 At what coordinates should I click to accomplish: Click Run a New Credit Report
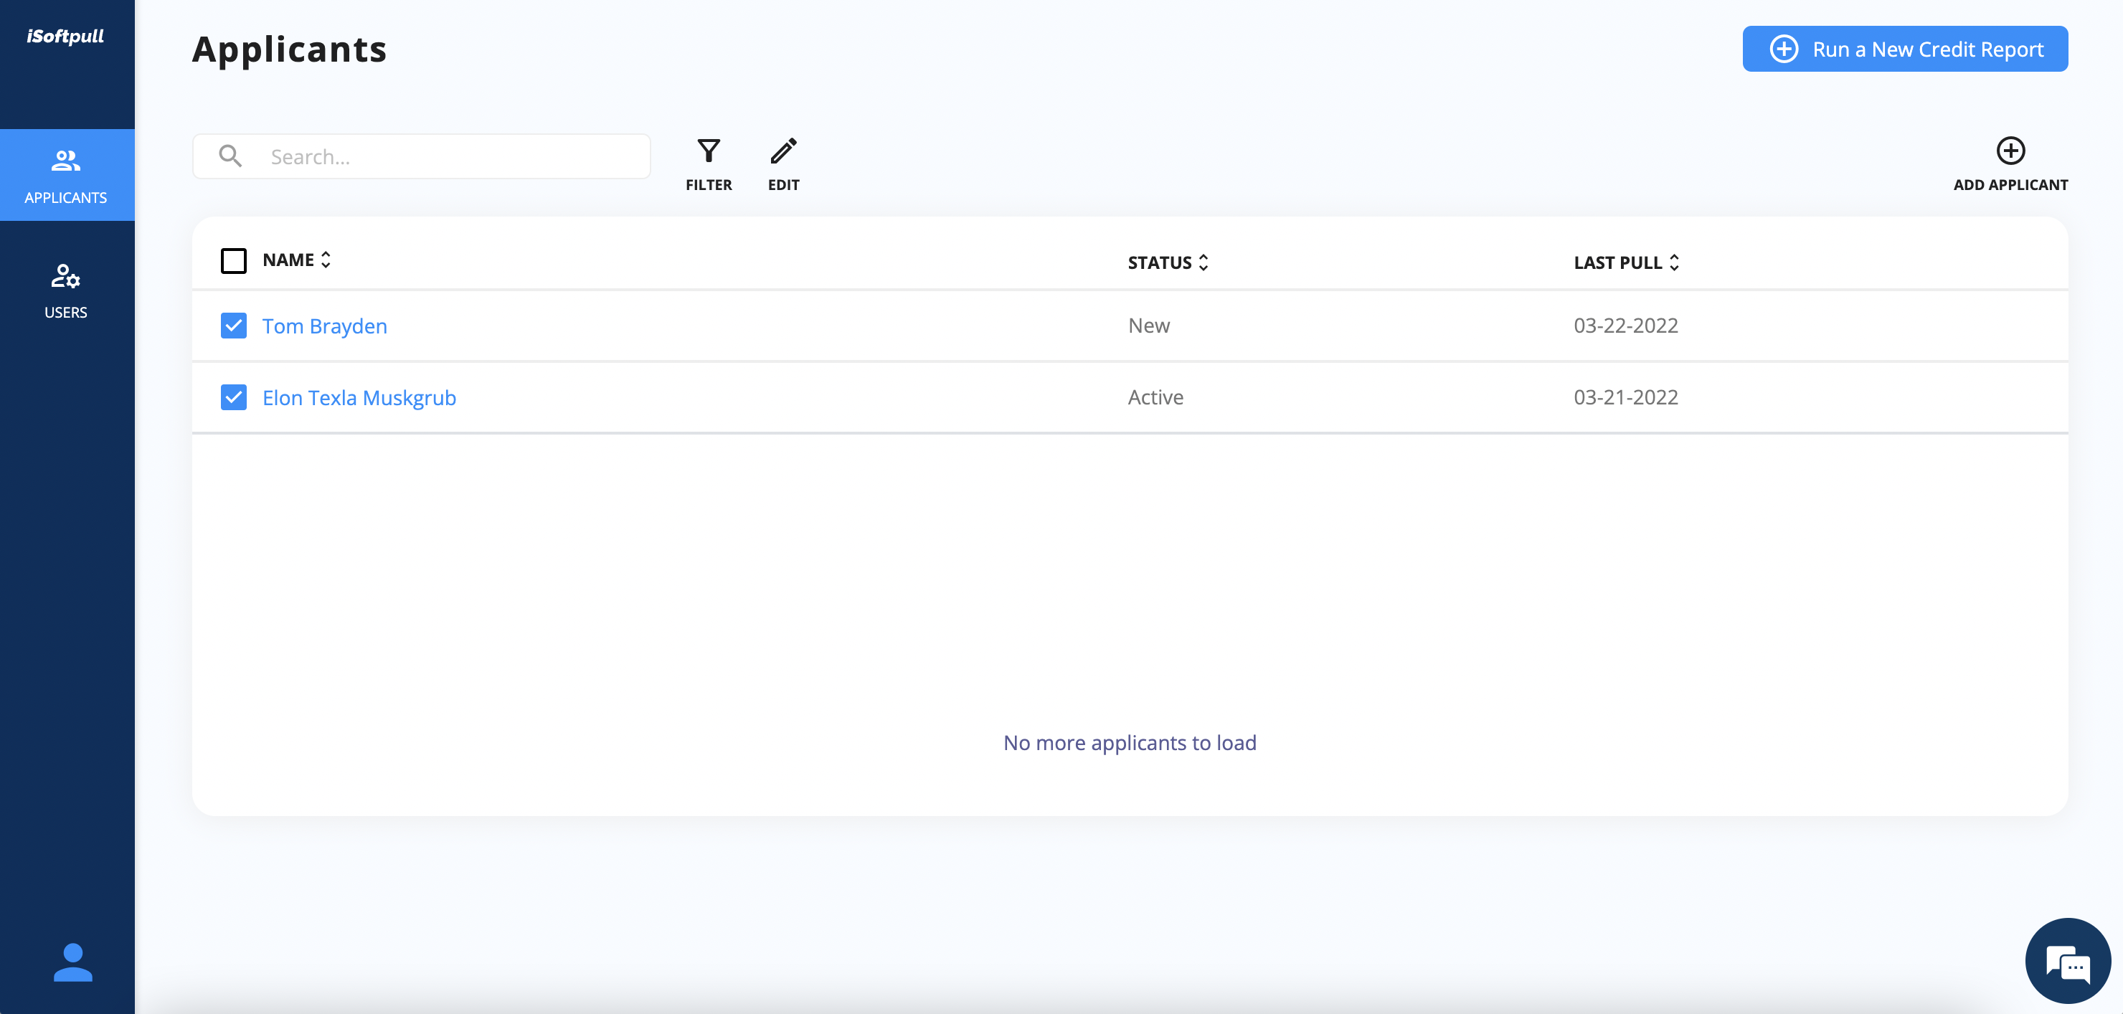[x=1904, y=49]
